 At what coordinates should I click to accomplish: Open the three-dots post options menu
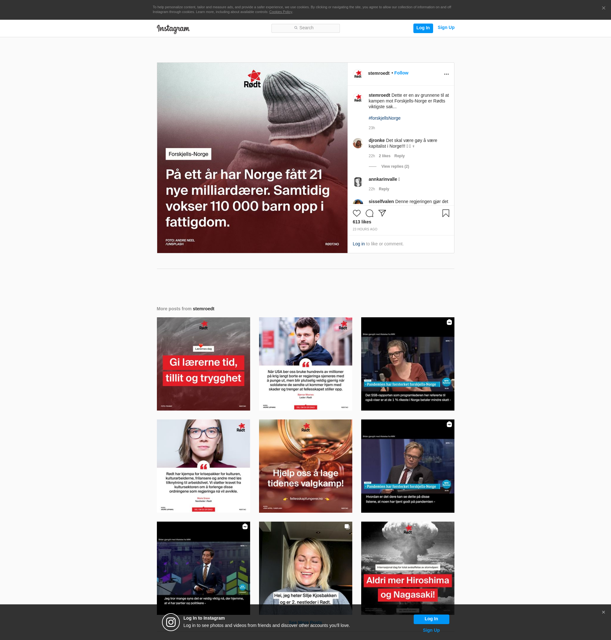coord(446,74)
